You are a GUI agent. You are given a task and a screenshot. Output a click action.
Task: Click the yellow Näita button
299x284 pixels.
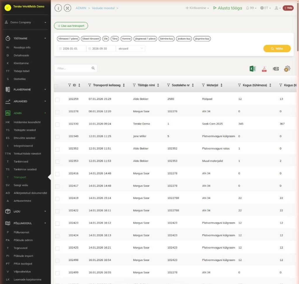[277, 49]
